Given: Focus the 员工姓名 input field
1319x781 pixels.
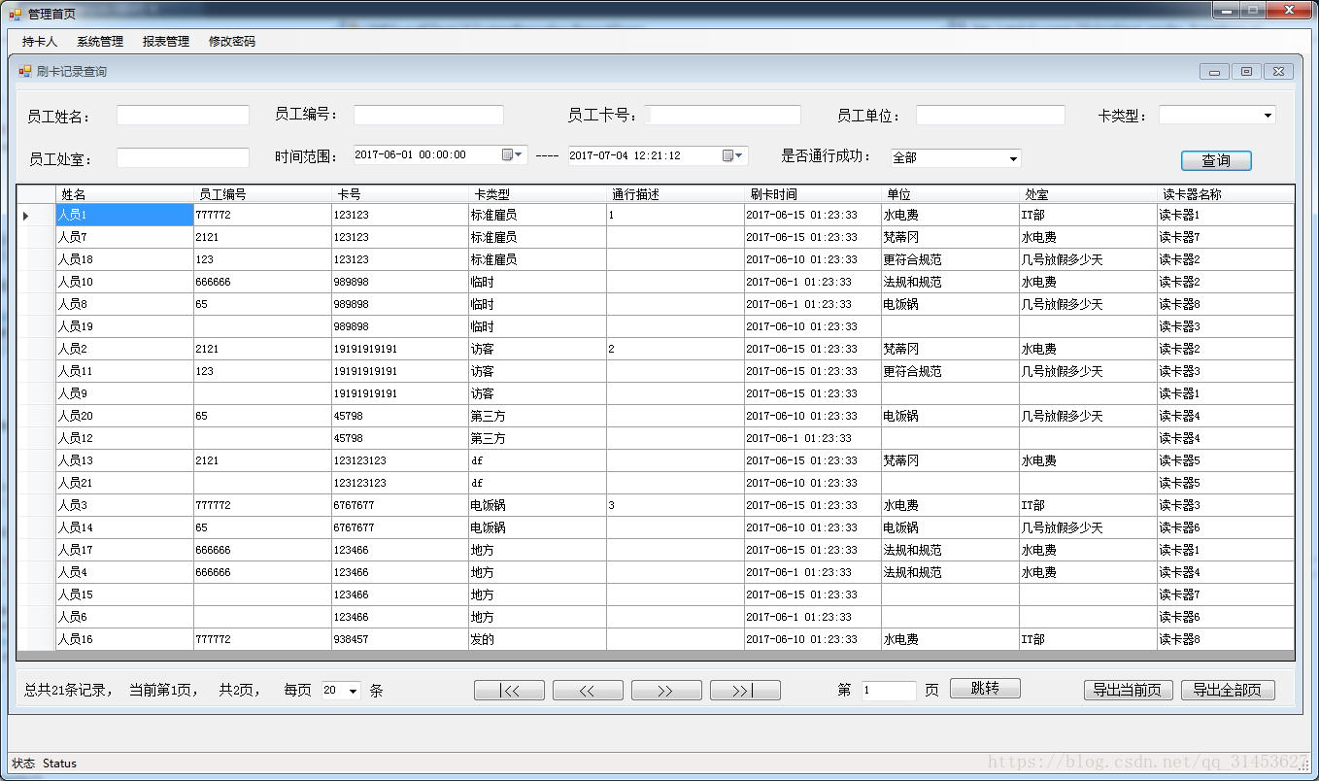Looking at the screenshot, I should [x=183, y=116].
